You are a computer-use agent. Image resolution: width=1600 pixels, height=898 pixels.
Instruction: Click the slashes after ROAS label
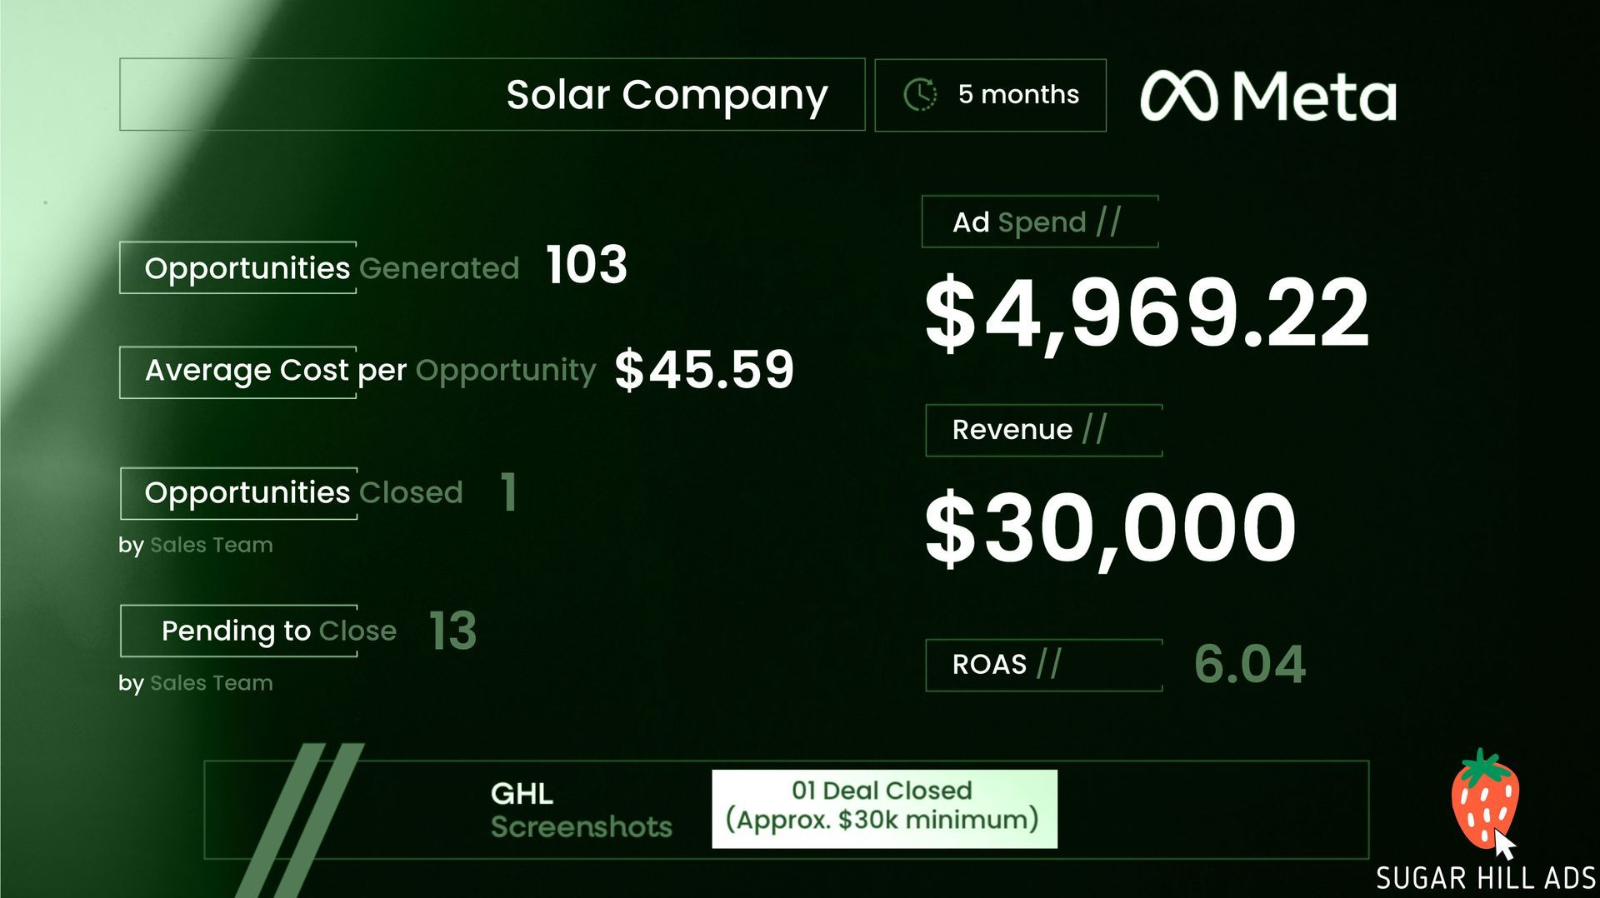(1049, 664)
